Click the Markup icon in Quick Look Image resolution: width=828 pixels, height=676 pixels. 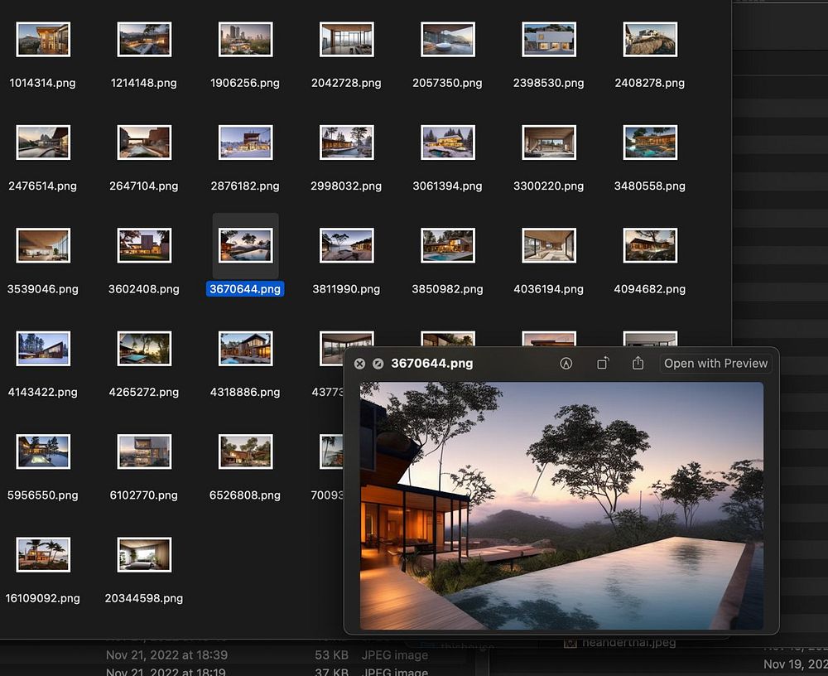click(x=566, y=364)
